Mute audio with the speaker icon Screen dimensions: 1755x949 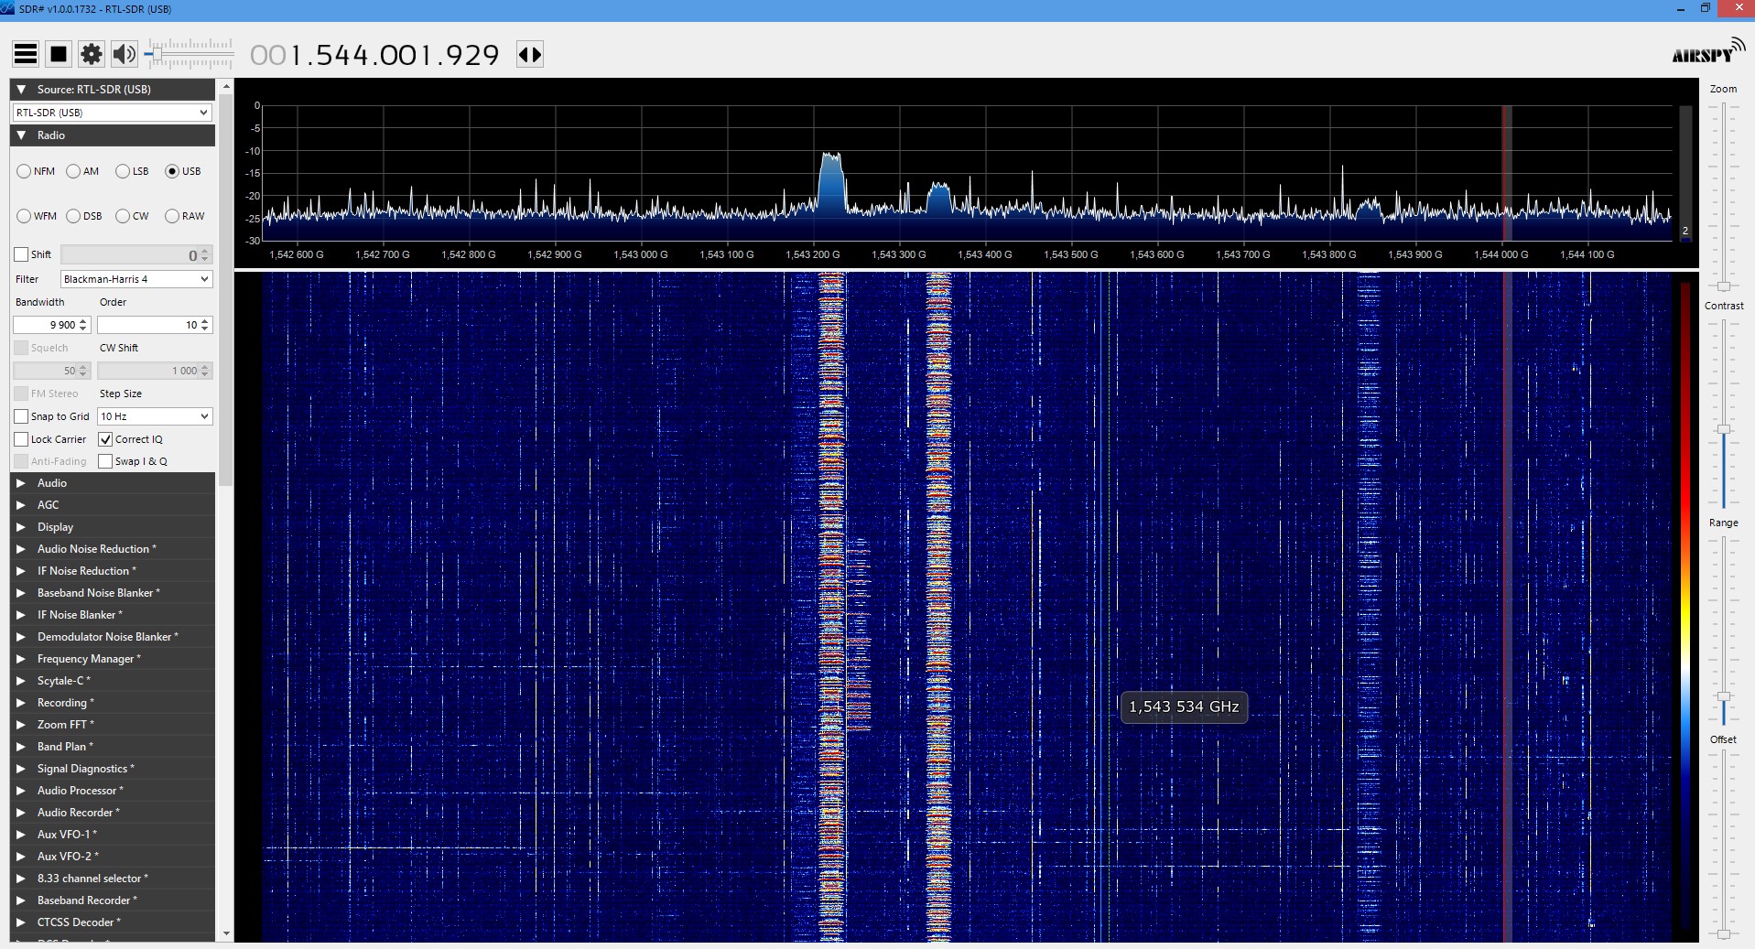tap(125, 54)
